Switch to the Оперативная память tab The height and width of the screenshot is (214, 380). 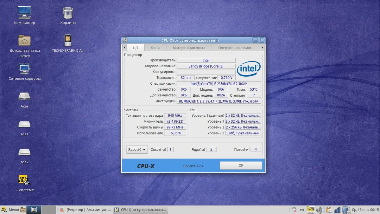point(236,48)
